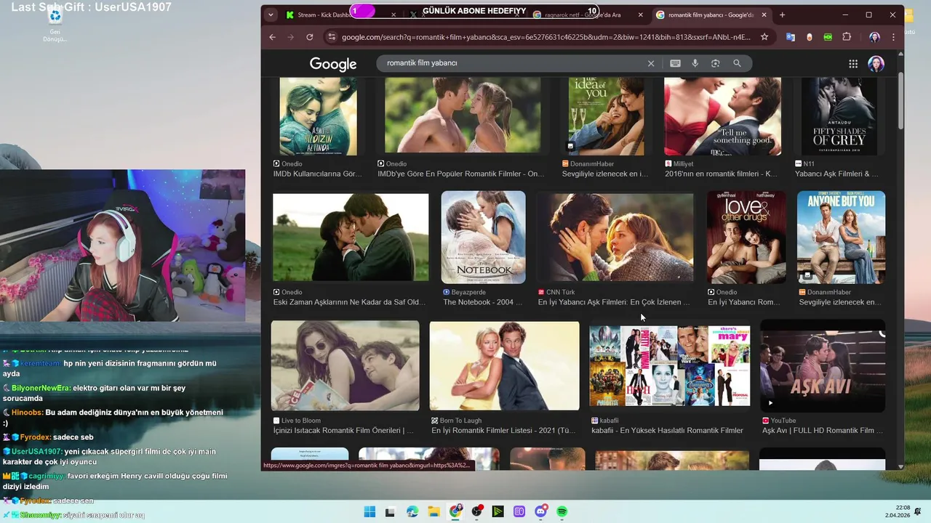Close the ragnarok netf tab

coord(641,15)
